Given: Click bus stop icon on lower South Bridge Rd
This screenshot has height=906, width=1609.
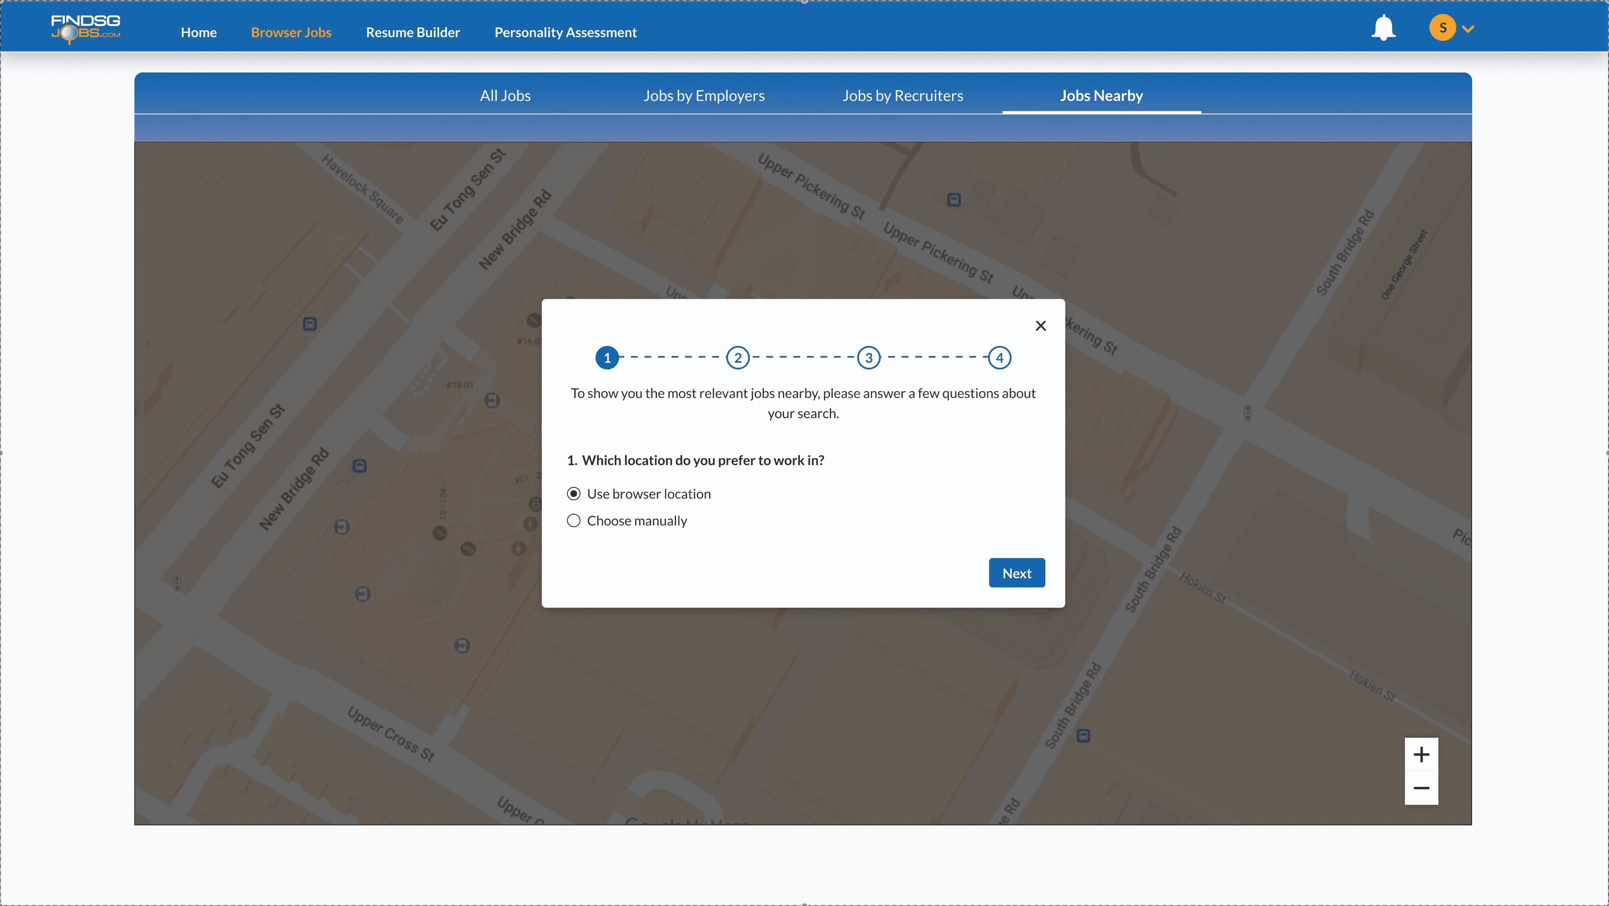Looking at the screenshot, I should (1084, 735).
